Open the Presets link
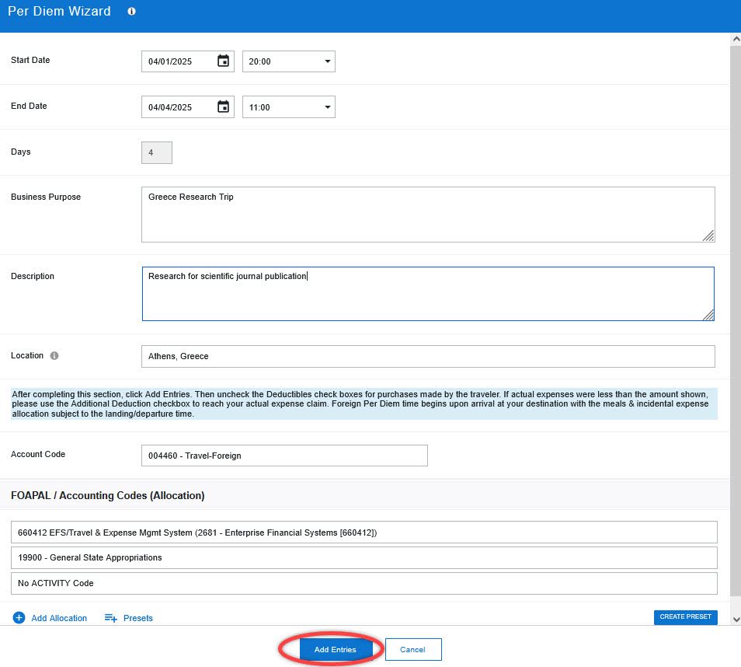Viewport: 741px width, 667px height. (x=138, y=618)
